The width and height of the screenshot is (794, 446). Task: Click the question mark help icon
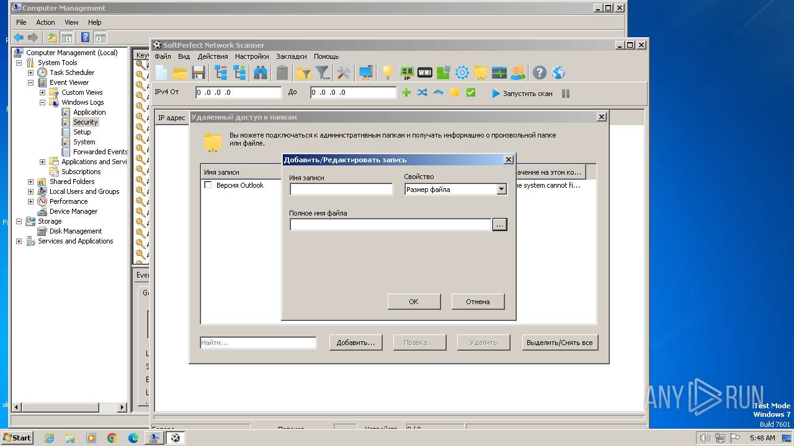coord(540,73)
